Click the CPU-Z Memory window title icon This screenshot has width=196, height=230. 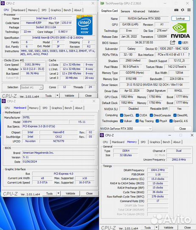[102, 135]
